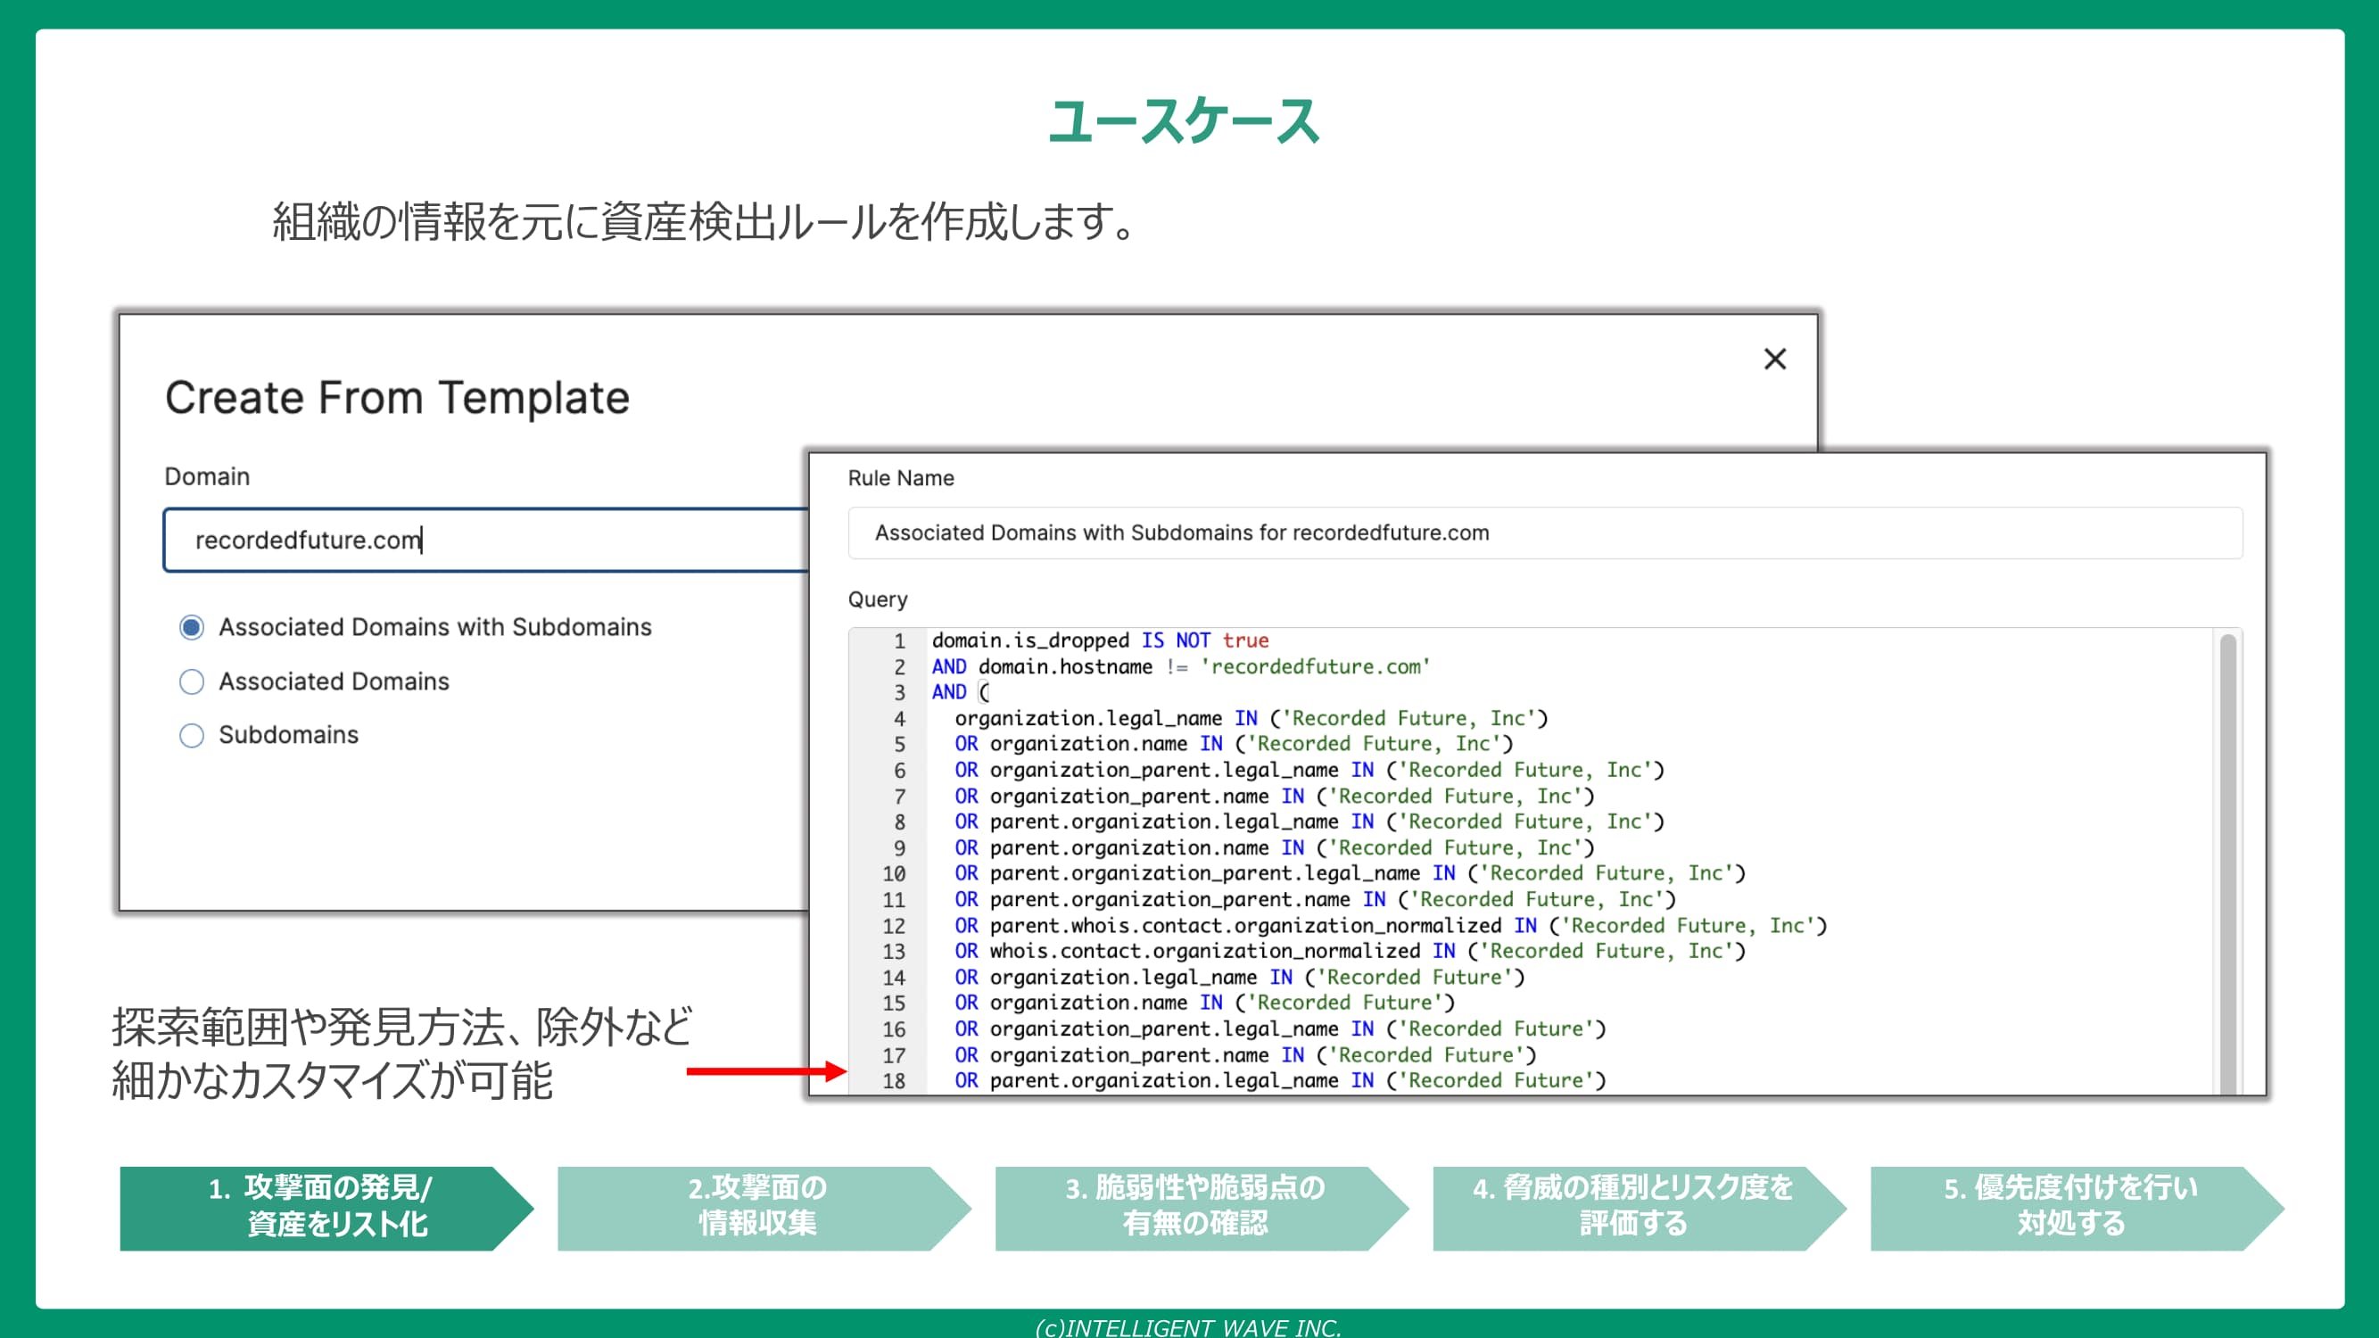Click line 10 parent.organization_parent.legal_name clause
The width and height of the screenshot is (2379, 1338).
pos(1351,873)
